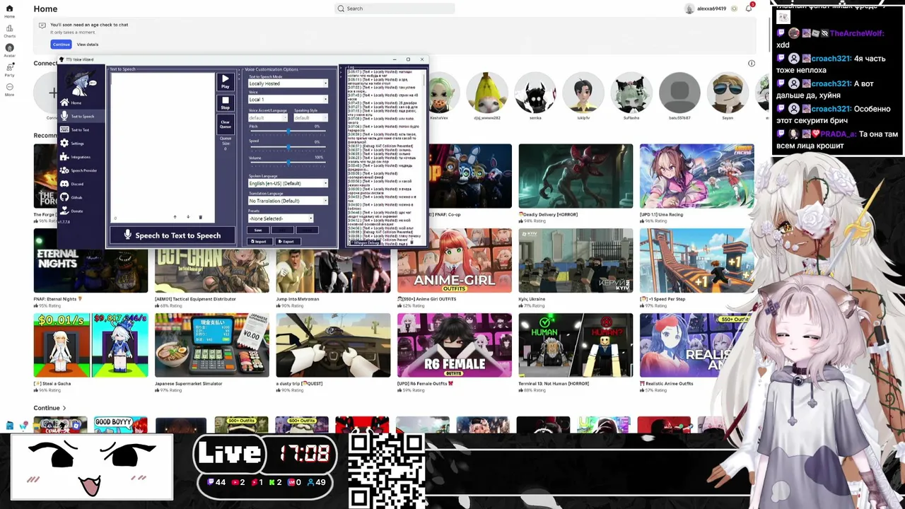This screenshot has width=905, height=509.
Task: Click the blue Continue age check button
Action: pos(62,45)
